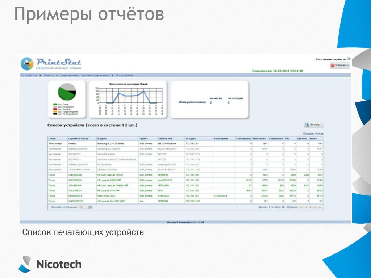Image resolution: width=371 pixels, height=278 pixels.
Task: Click the Nicotech logo at slide bottom
Action: tap(50, 264)
